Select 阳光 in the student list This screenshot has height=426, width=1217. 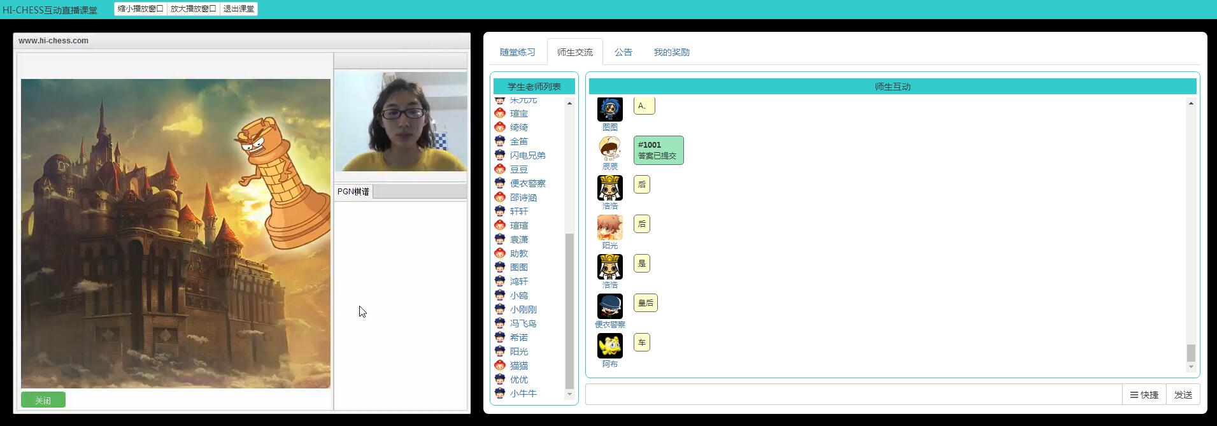[x=519, y=351]
